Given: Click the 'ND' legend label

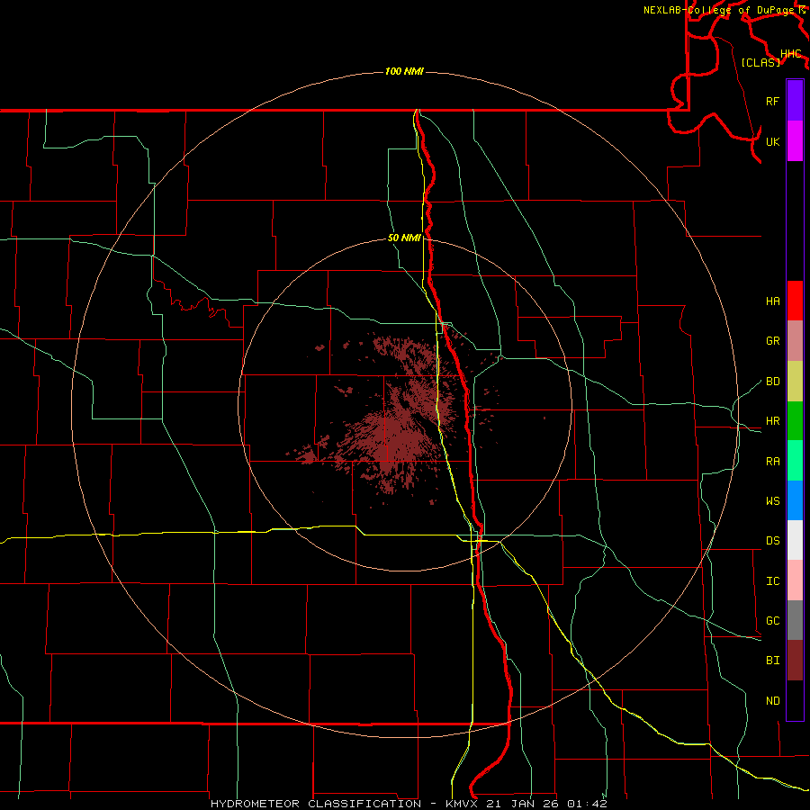Looking at the screenshot, I should pyautogui.click(x=772, y=700).
